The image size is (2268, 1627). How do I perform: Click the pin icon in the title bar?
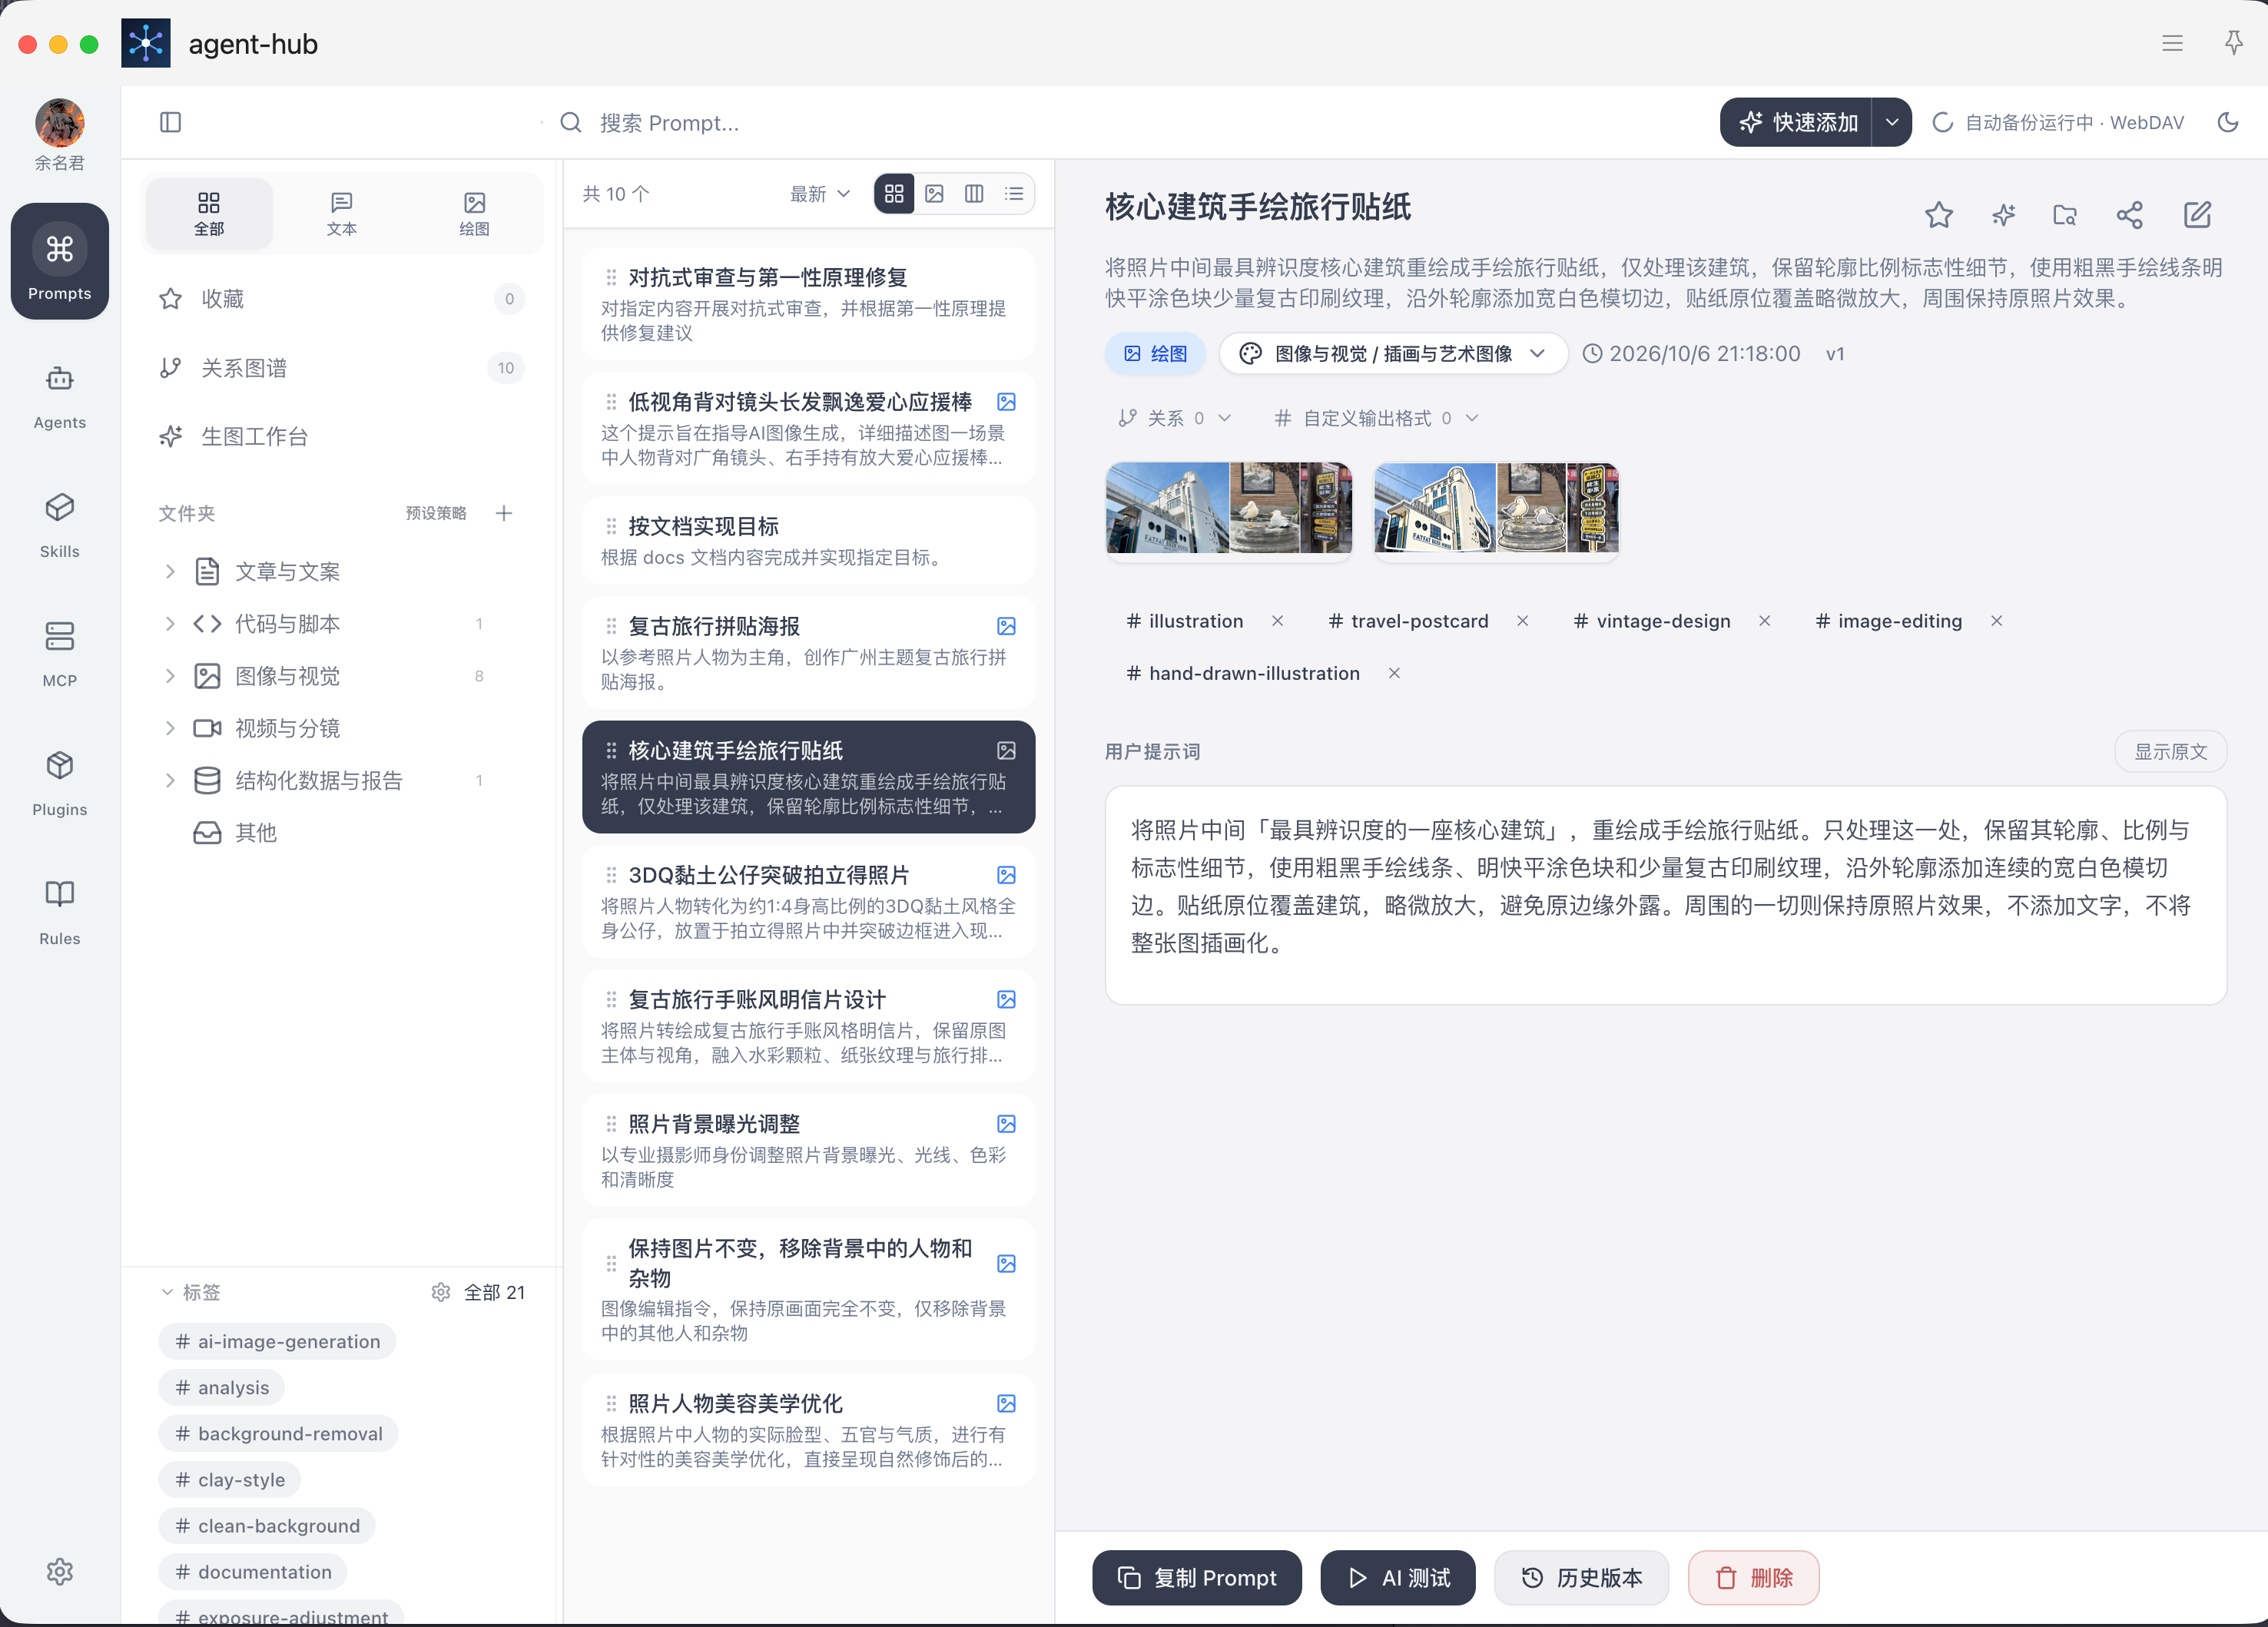pyautogui.click(x=2233, y=43)
